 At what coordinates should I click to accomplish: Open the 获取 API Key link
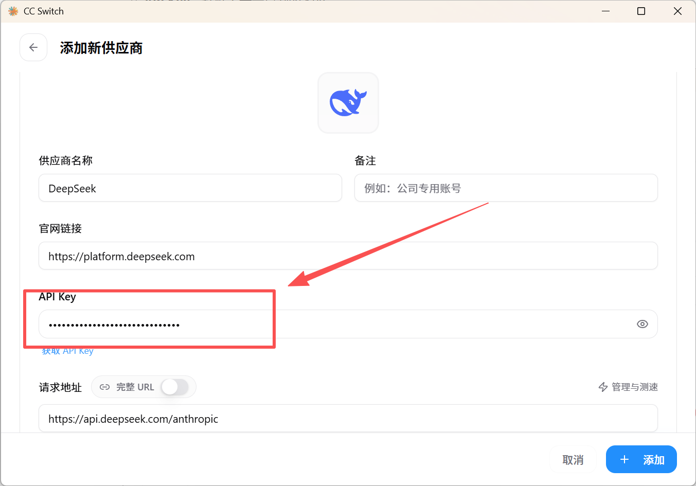tap(67, 351)
